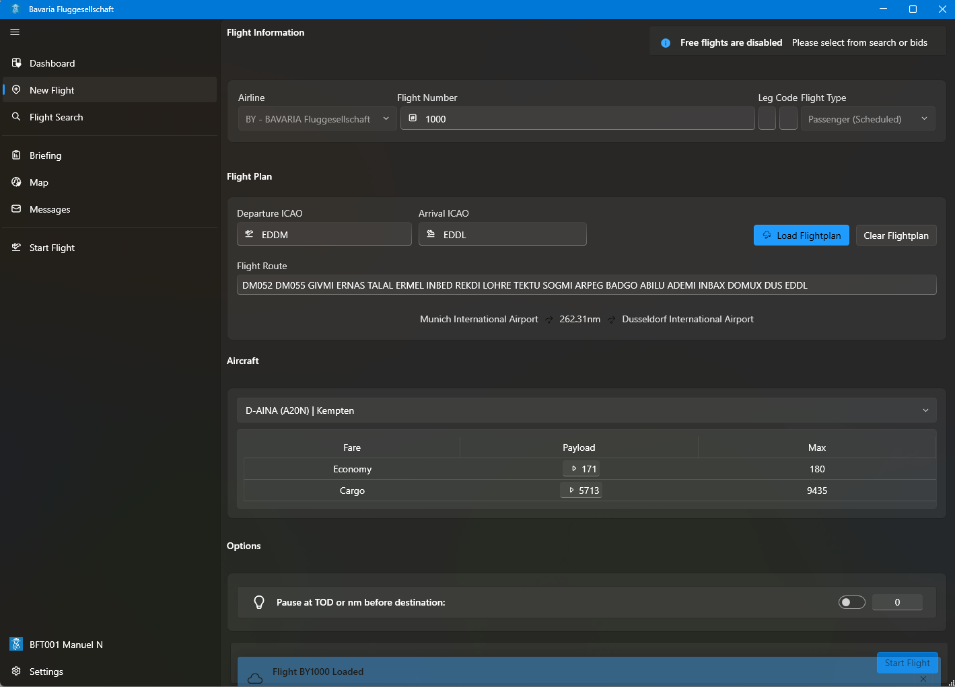Click the Flight Number field

(x=577, y=118)
